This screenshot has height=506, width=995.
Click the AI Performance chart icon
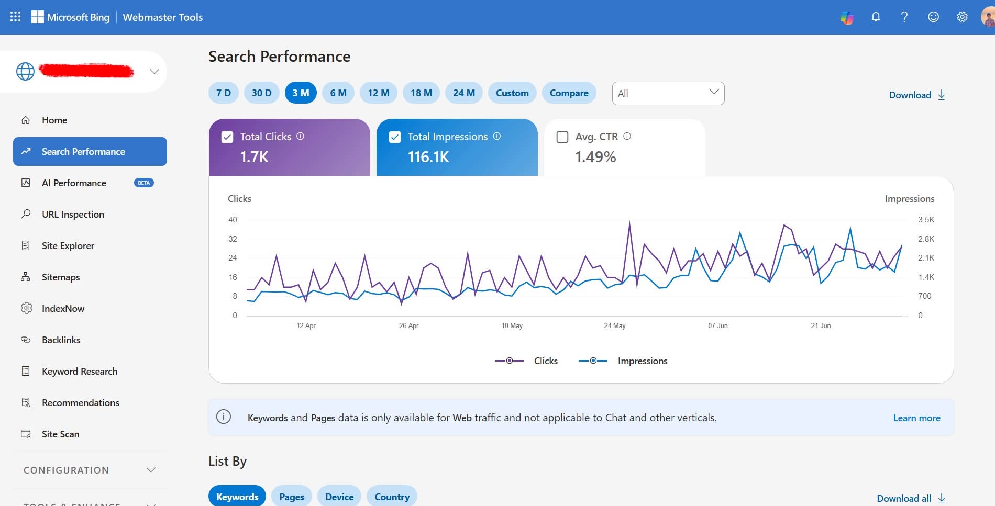(x=26, y=183)
